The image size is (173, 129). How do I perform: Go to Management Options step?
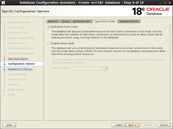click(x=20, y=69)
